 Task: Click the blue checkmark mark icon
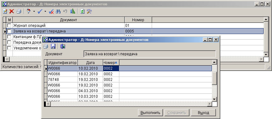40,12
